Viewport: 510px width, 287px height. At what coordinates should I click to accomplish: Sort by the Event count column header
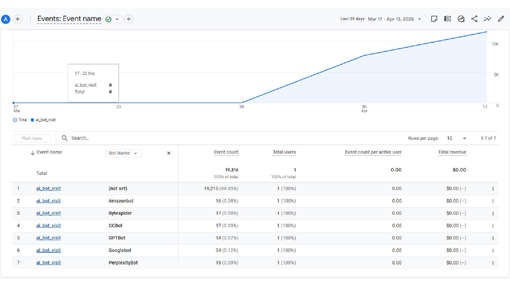[226, 152]
